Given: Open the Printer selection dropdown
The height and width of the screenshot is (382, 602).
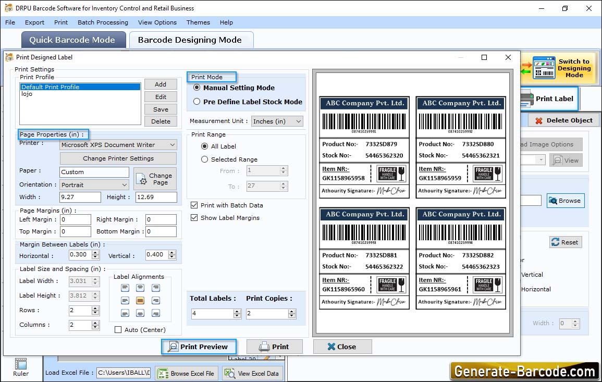Looking at the screenshot, I should (x=118, y=145).
